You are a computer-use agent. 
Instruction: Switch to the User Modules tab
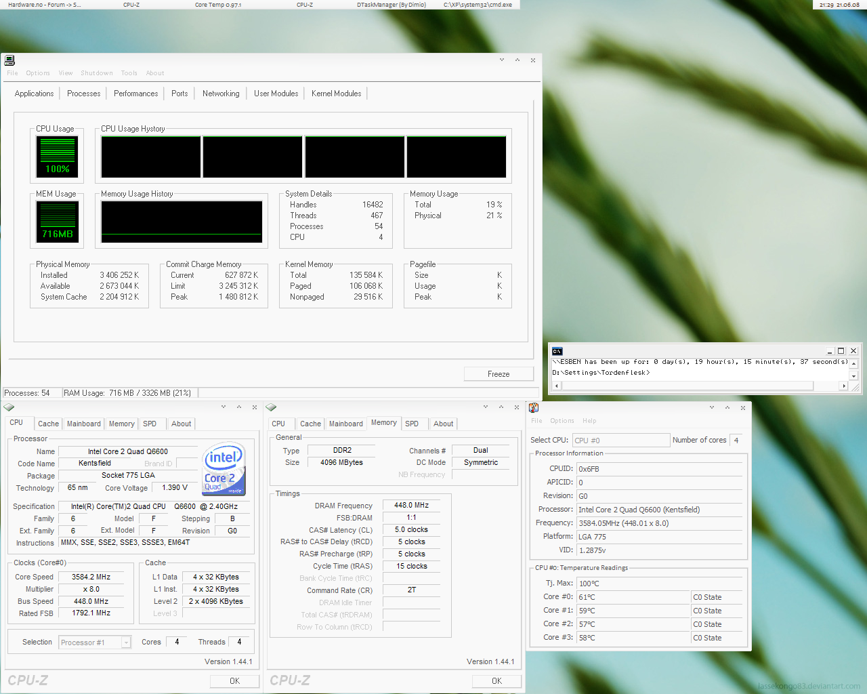tap(276, 94)
